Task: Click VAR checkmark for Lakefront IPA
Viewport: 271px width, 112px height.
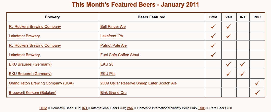Action: (x=228, y=36)
